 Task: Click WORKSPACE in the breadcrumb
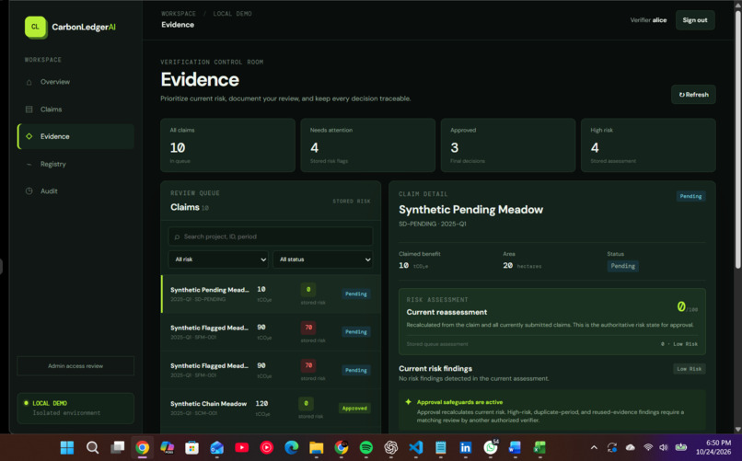tap(179, 14)
